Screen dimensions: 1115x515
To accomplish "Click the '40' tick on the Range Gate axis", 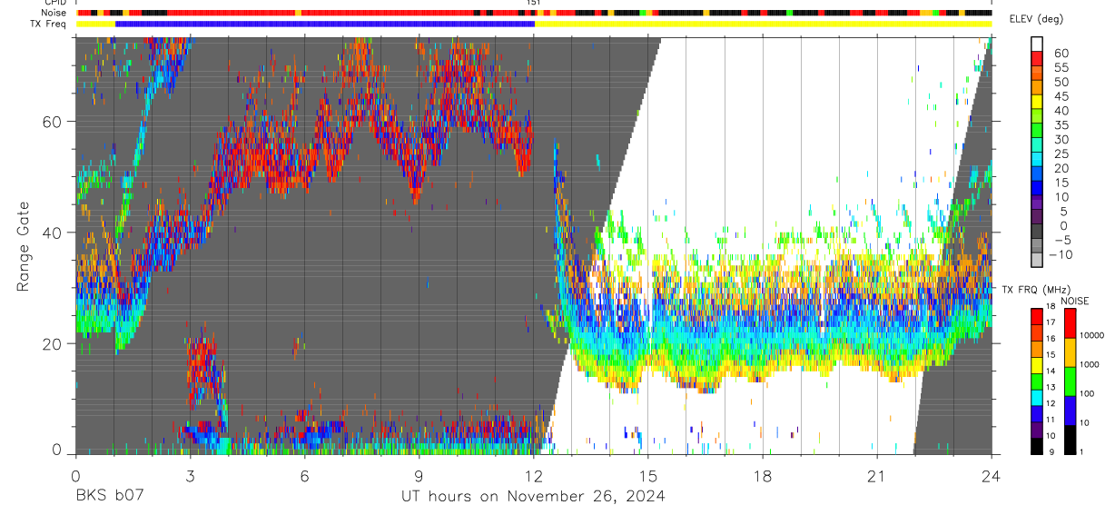I will click(54, 233).
